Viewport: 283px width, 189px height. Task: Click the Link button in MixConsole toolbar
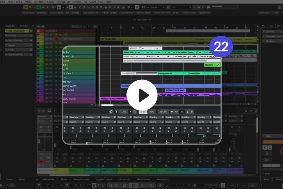point(124,112)
